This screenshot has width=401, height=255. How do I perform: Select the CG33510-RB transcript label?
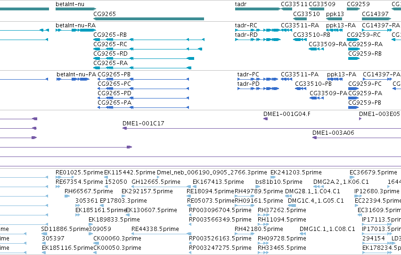pos(311,35)
